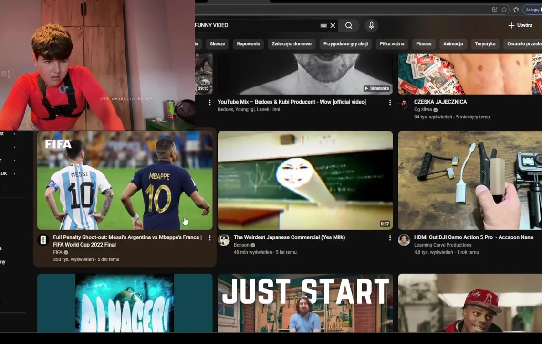The height and width of the screenshot is (344, 542).
Task: Play the thumbnail with red cap man
Action: tap(470, 303)
